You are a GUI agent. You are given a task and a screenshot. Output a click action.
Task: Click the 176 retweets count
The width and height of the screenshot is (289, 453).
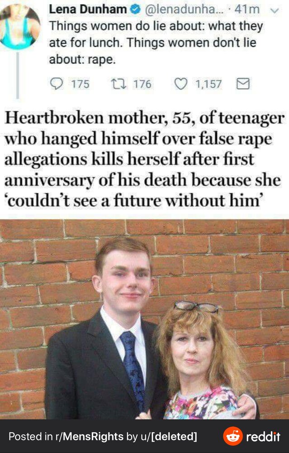click(142, 84)
